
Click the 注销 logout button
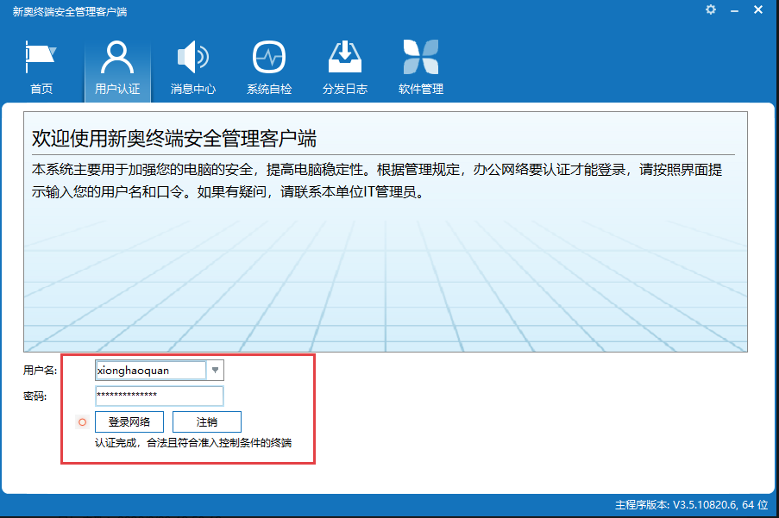207,422
